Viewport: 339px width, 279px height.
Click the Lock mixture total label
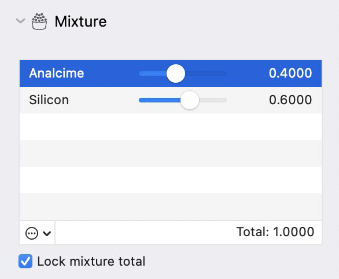(91, 261)
